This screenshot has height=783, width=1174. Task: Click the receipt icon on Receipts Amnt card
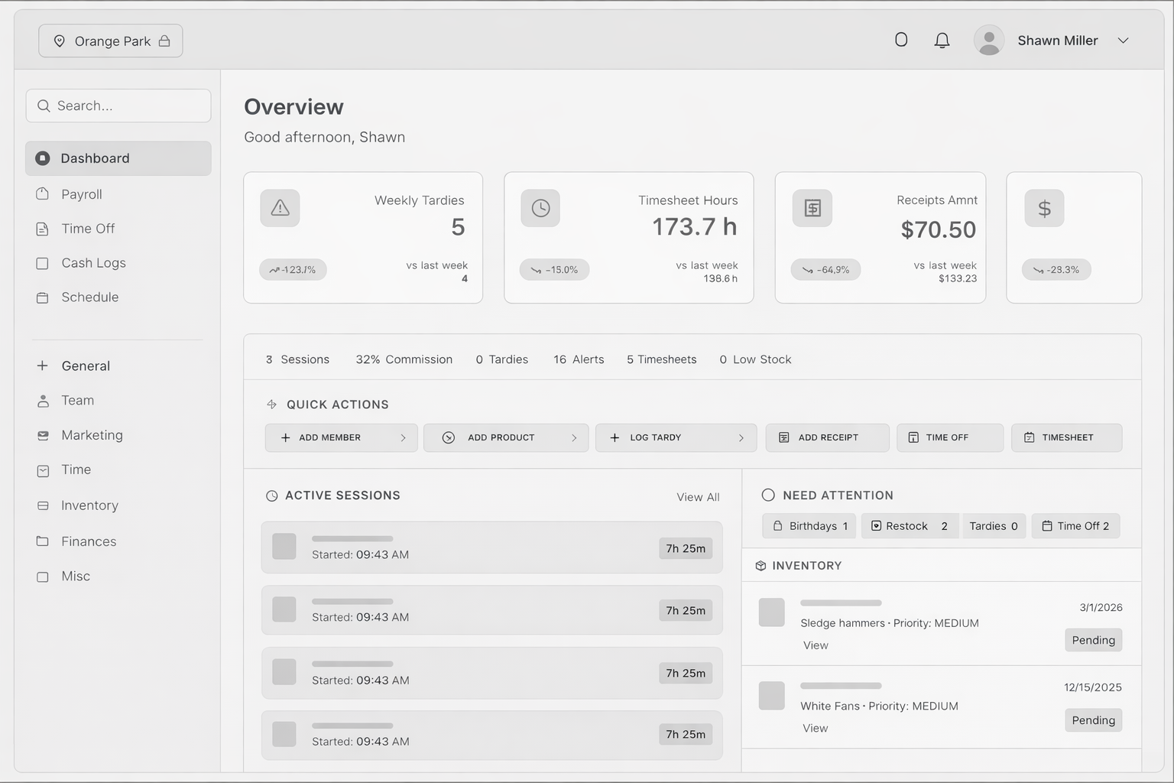click(812, 208)
